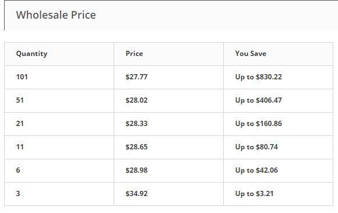Select the Quantity column header
The width and height of the screenshot is (338, 213).
point(59,54)
